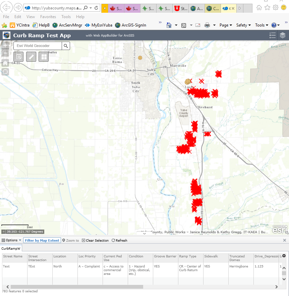This screenshot has height=296, width=289.
Task: Click the Print icon in command bar
Action: 207,25
